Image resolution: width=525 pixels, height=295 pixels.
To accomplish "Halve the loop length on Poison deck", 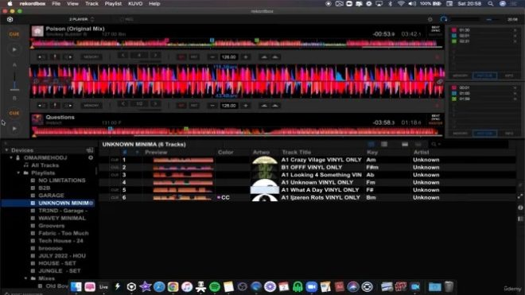I will coord(122,55).
